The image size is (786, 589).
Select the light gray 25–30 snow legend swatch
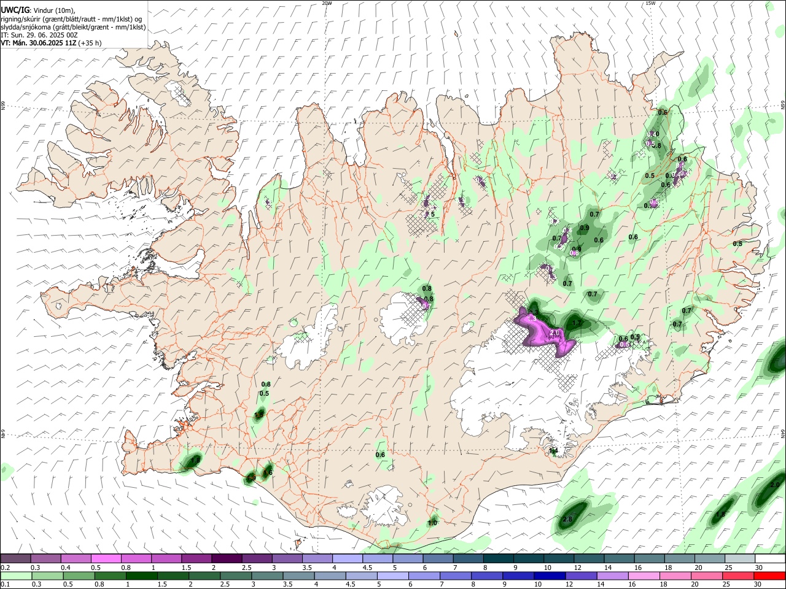[x=740, y=558]
